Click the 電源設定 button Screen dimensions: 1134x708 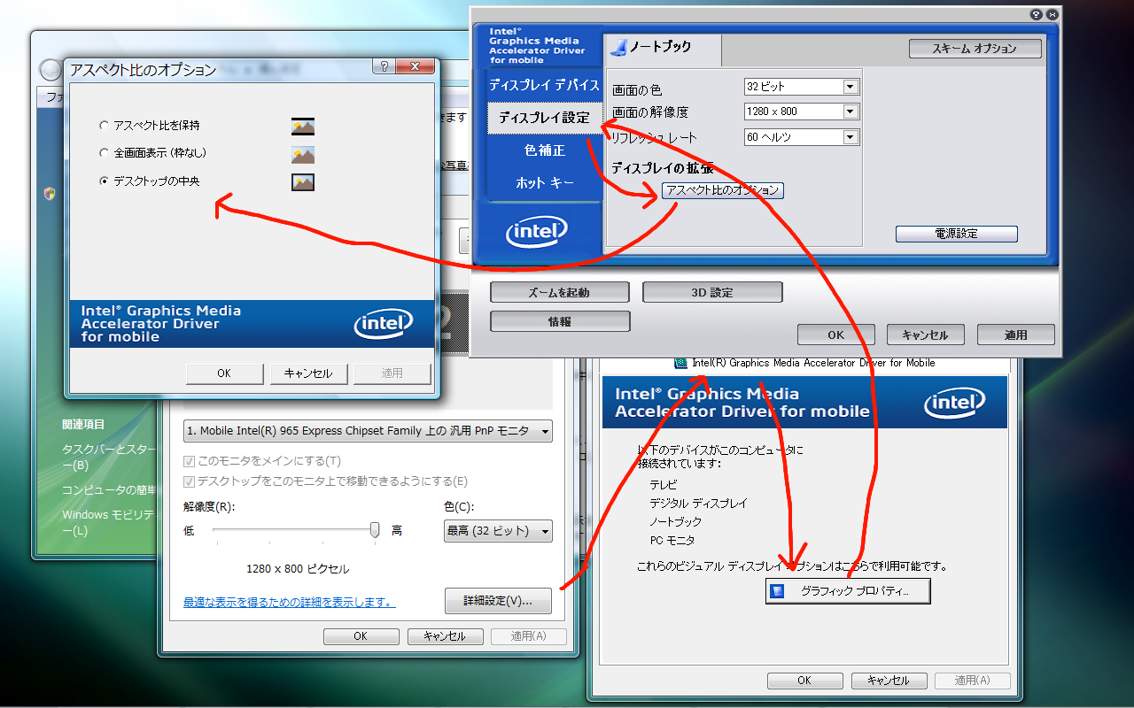[957, 234]
